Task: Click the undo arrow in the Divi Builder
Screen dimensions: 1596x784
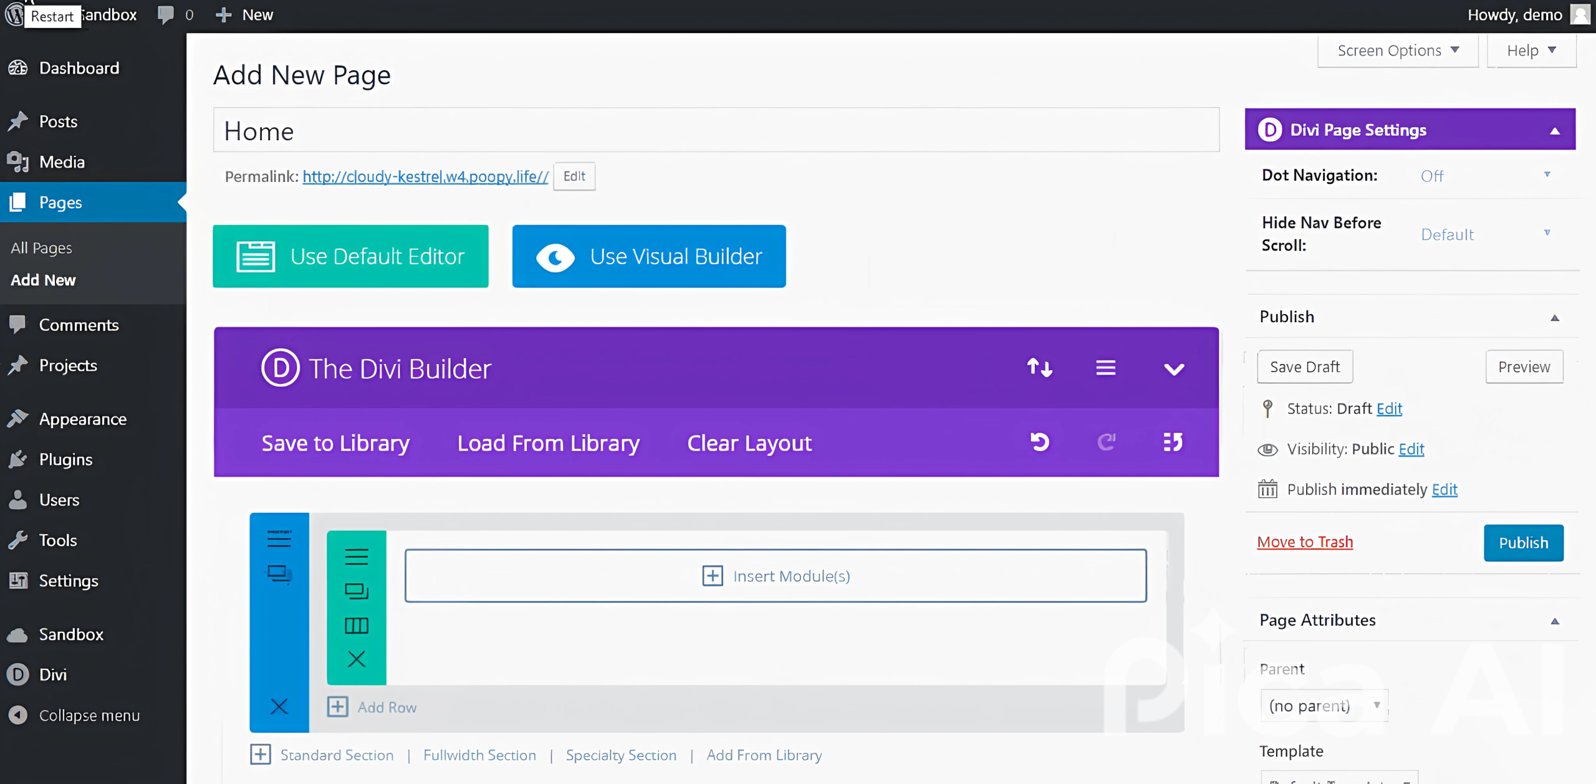Action: [1039, 442]
